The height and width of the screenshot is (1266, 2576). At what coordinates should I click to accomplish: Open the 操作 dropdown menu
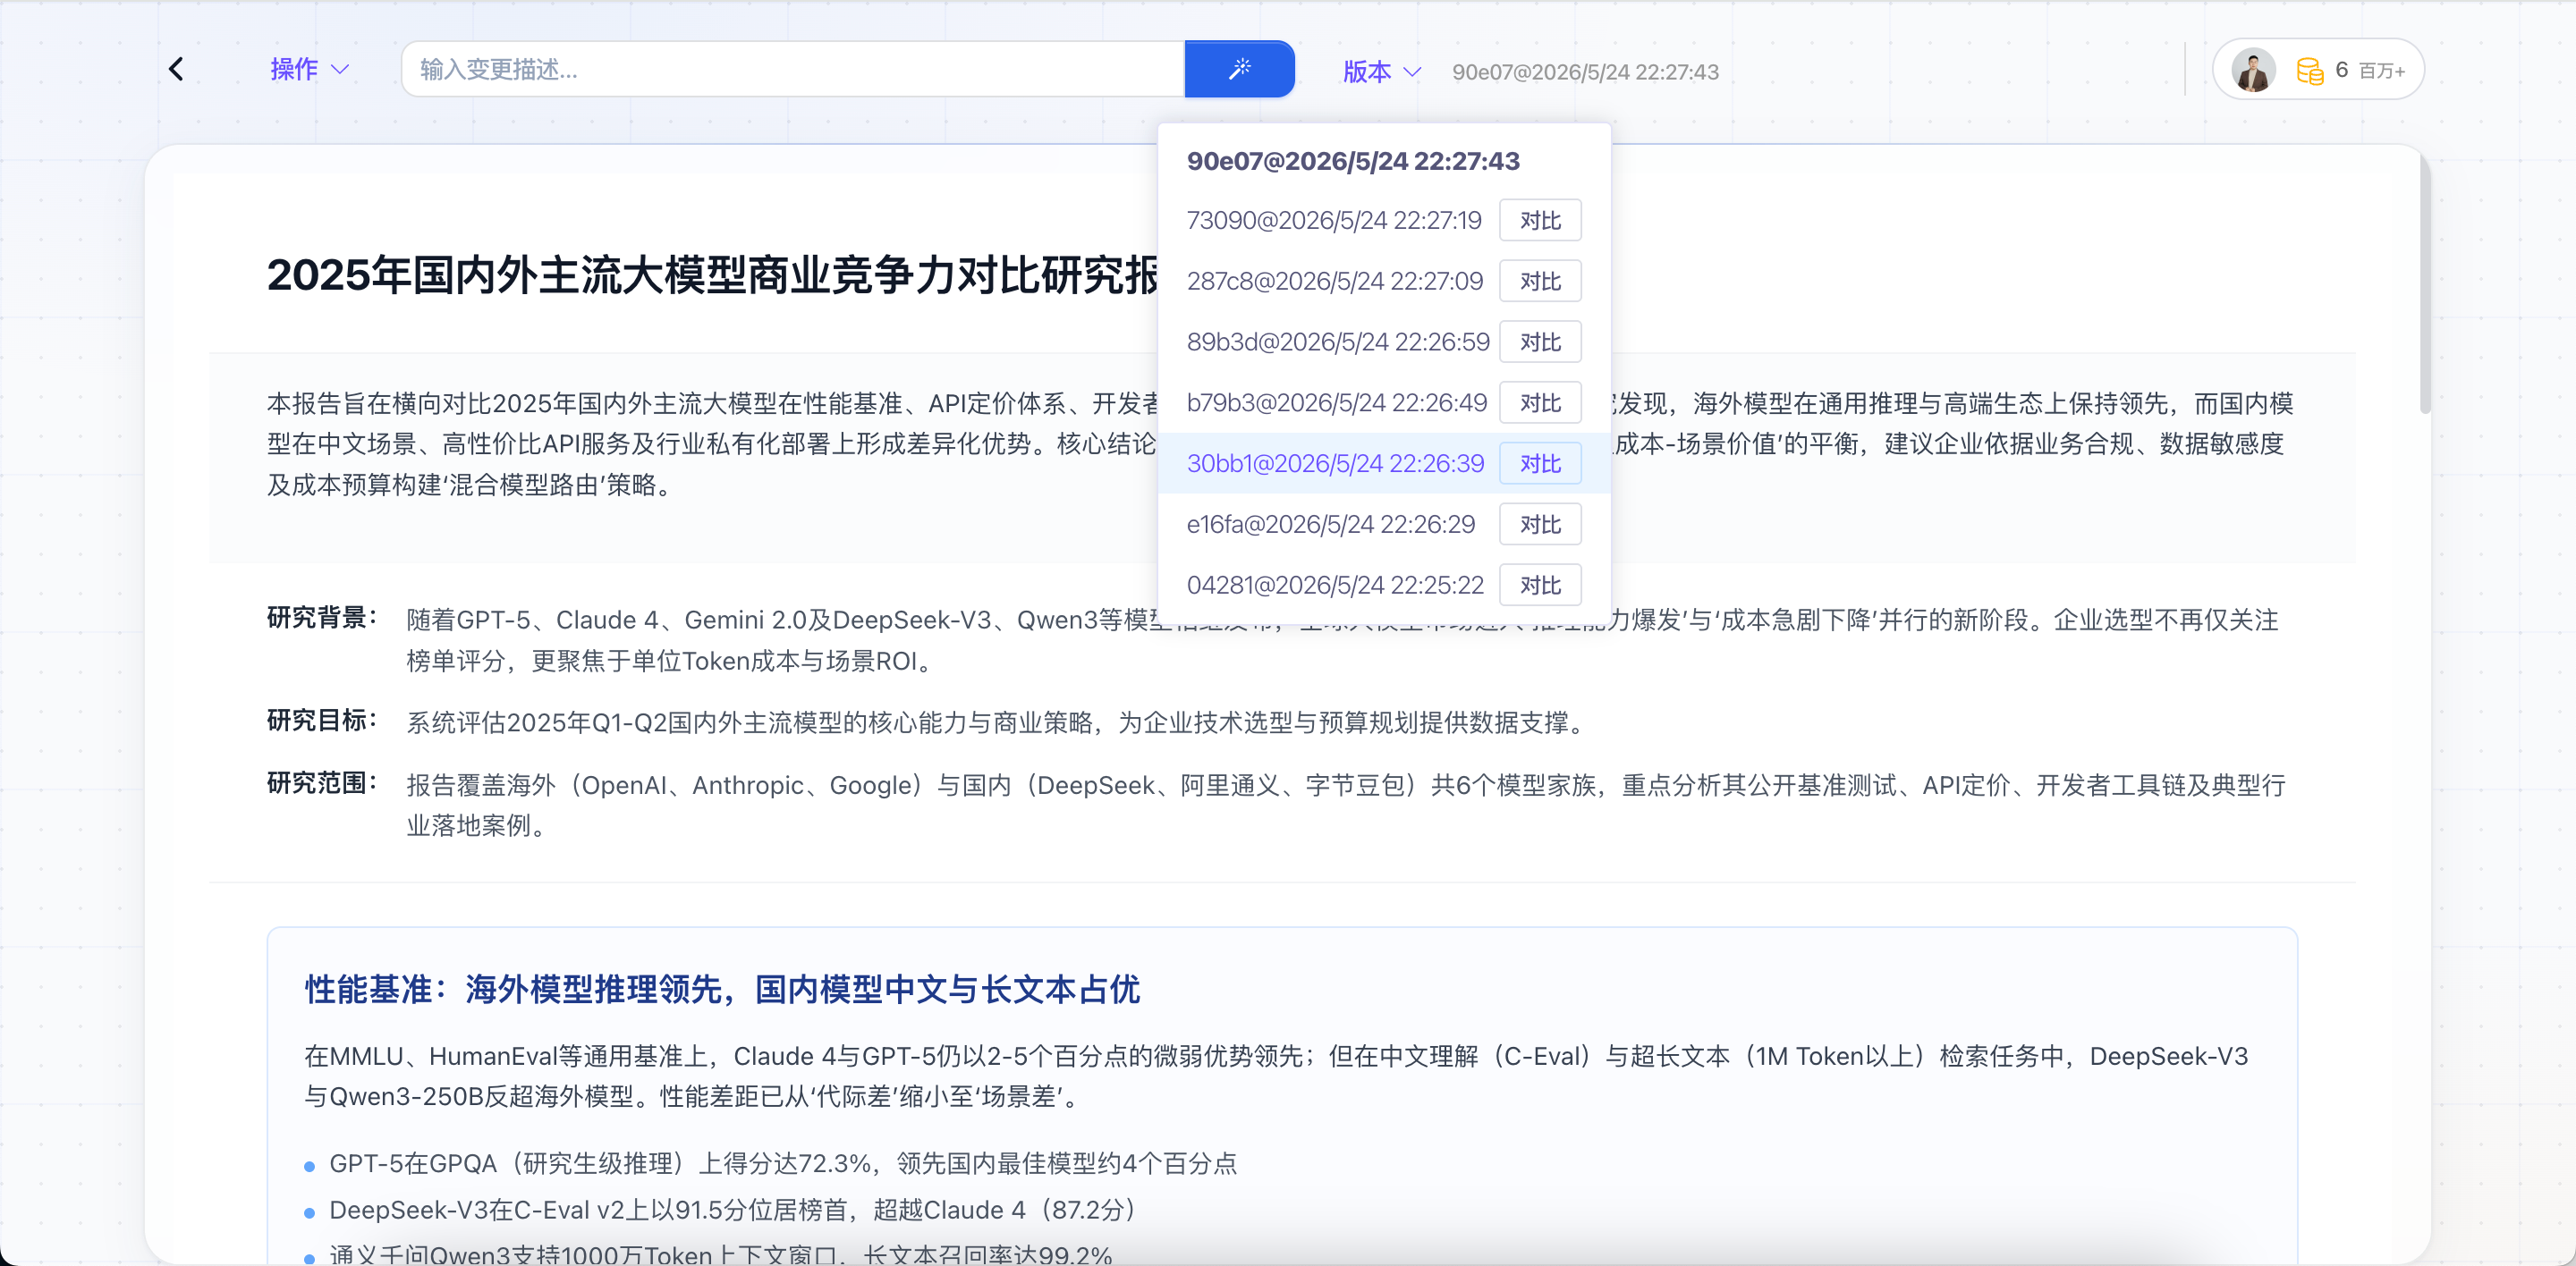[309, 69]
